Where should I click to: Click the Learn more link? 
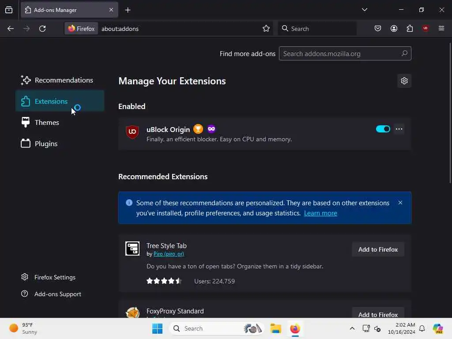pyautogui.click(x=320, y=213)
